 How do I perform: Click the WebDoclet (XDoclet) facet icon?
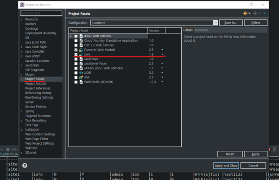coord(81,82)
